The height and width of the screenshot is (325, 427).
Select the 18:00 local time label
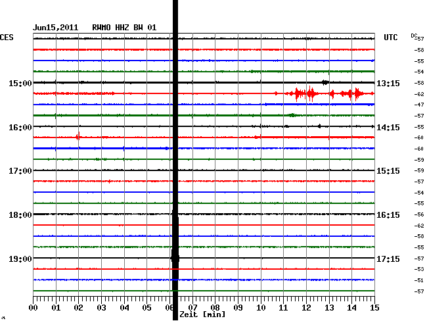(x=20, y=215)
